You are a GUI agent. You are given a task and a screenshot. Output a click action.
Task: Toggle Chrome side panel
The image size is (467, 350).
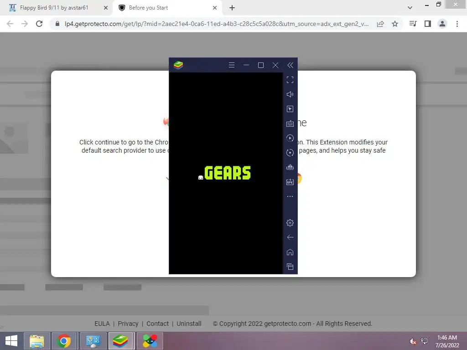click(x=428, y=24)
